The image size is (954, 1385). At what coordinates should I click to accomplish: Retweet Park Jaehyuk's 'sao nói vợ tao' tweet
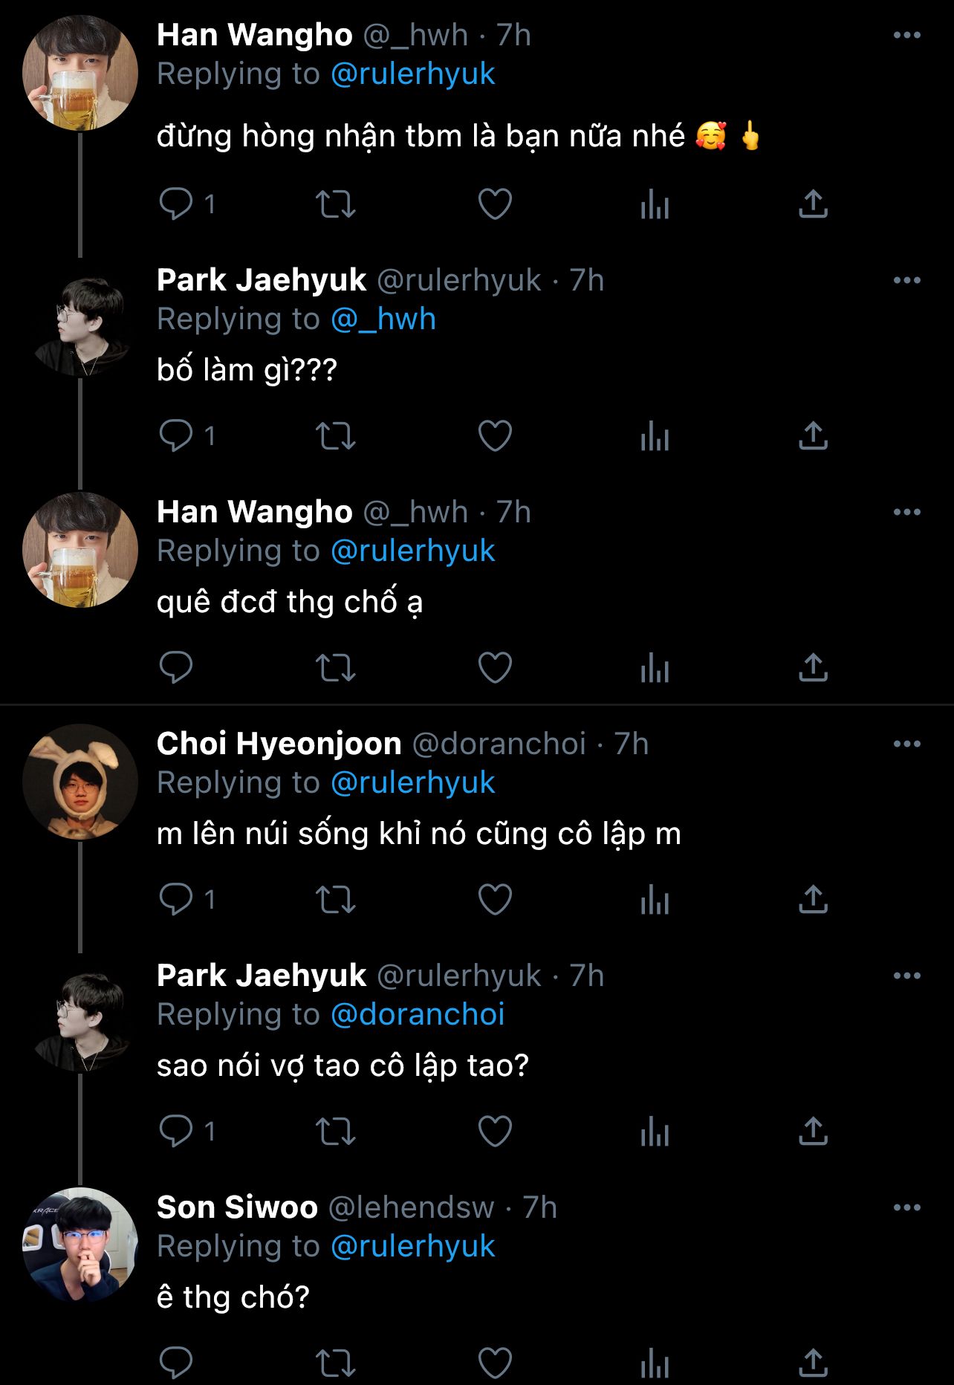pos(336,1131)
